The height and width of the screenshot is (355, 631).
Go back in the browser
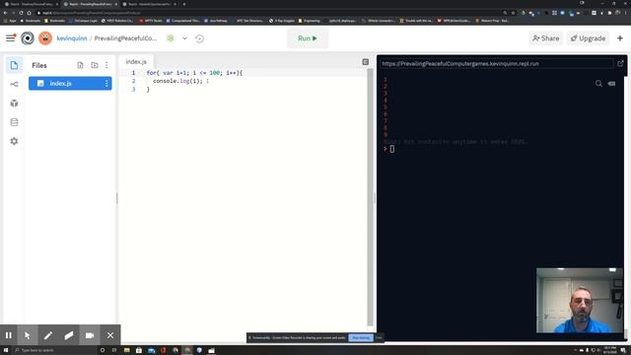[5, 13]
